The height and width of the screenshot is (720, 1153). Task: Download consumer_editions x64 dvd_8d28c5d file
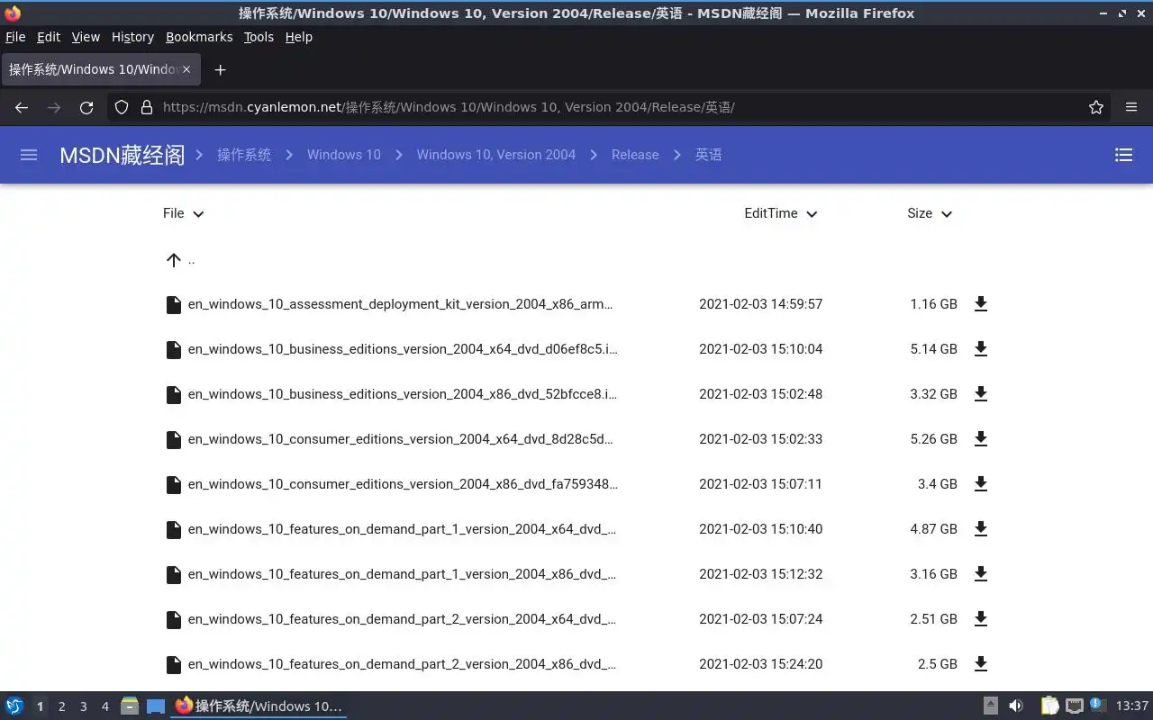pos(981,439)
